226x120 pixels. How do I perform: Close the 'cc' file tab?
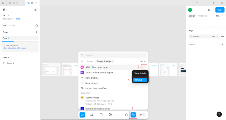[37, 3]
